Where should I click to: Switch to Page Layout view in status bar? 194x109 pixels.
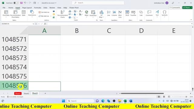[164, 97]
